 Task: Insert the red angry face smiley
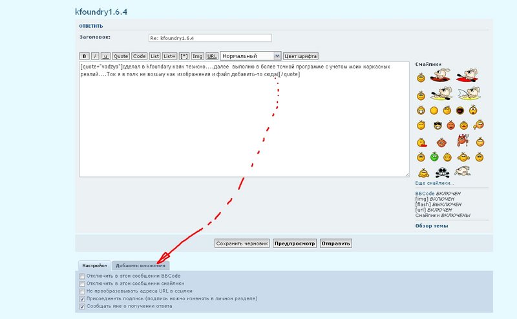tap(450, 125)
